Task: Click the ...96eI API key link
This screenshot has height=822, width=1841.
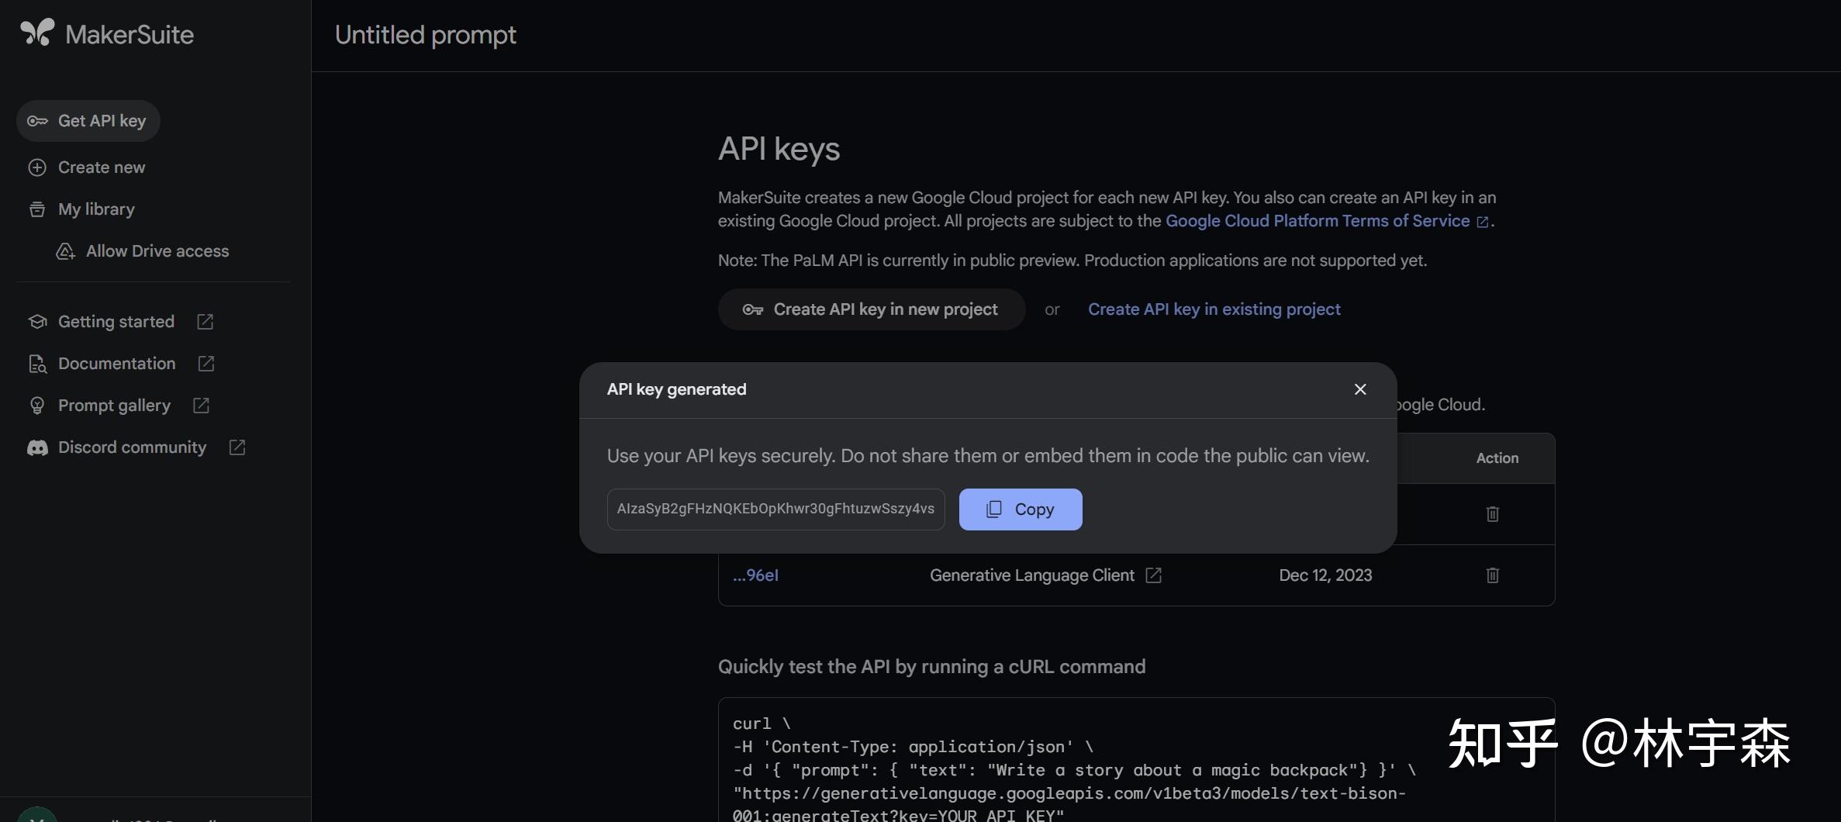Action: (x=755, y=575)
